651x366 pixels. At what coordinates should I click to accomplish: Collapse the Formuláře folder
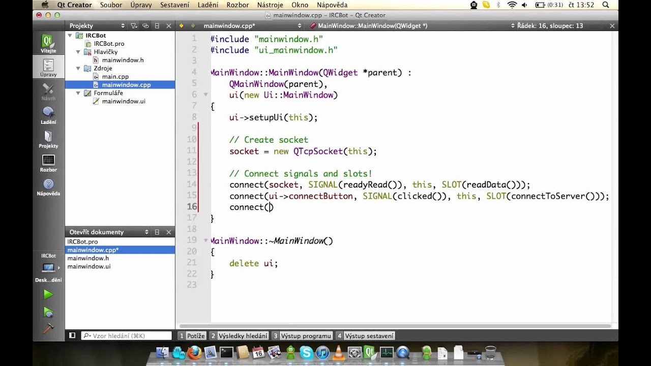78,93
